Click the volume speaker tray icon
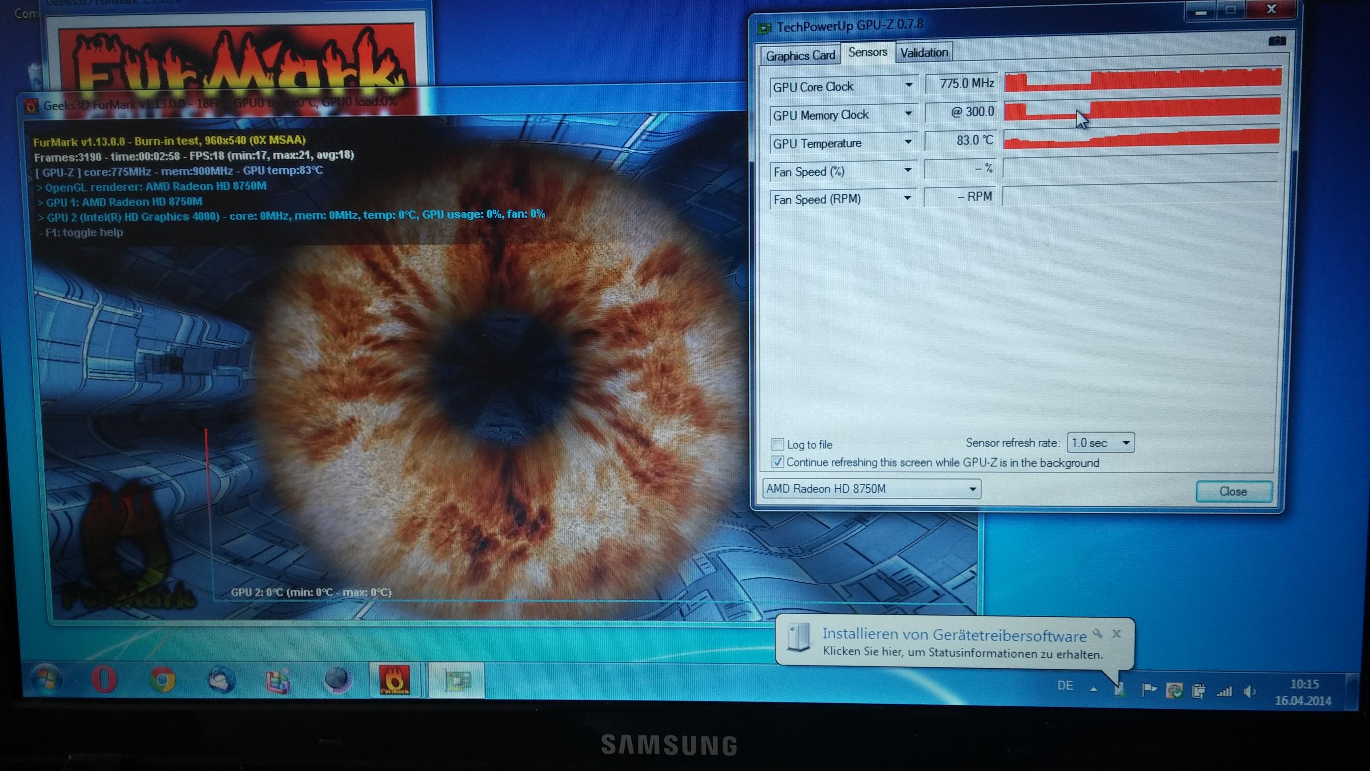1370x771 pixels. point(1249,692)
